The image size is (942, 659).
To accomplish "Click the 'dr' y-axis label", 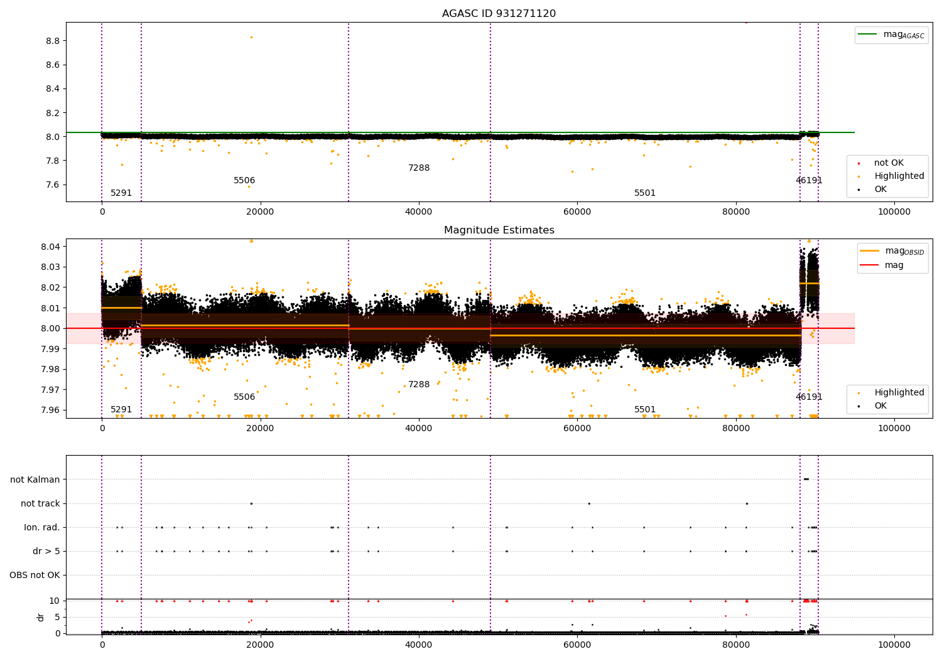I will pyautogui.click(x=41, y=618).
